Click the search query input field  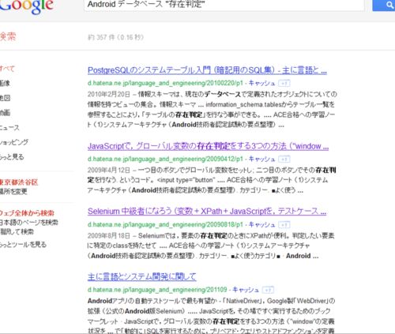point(224,5)
